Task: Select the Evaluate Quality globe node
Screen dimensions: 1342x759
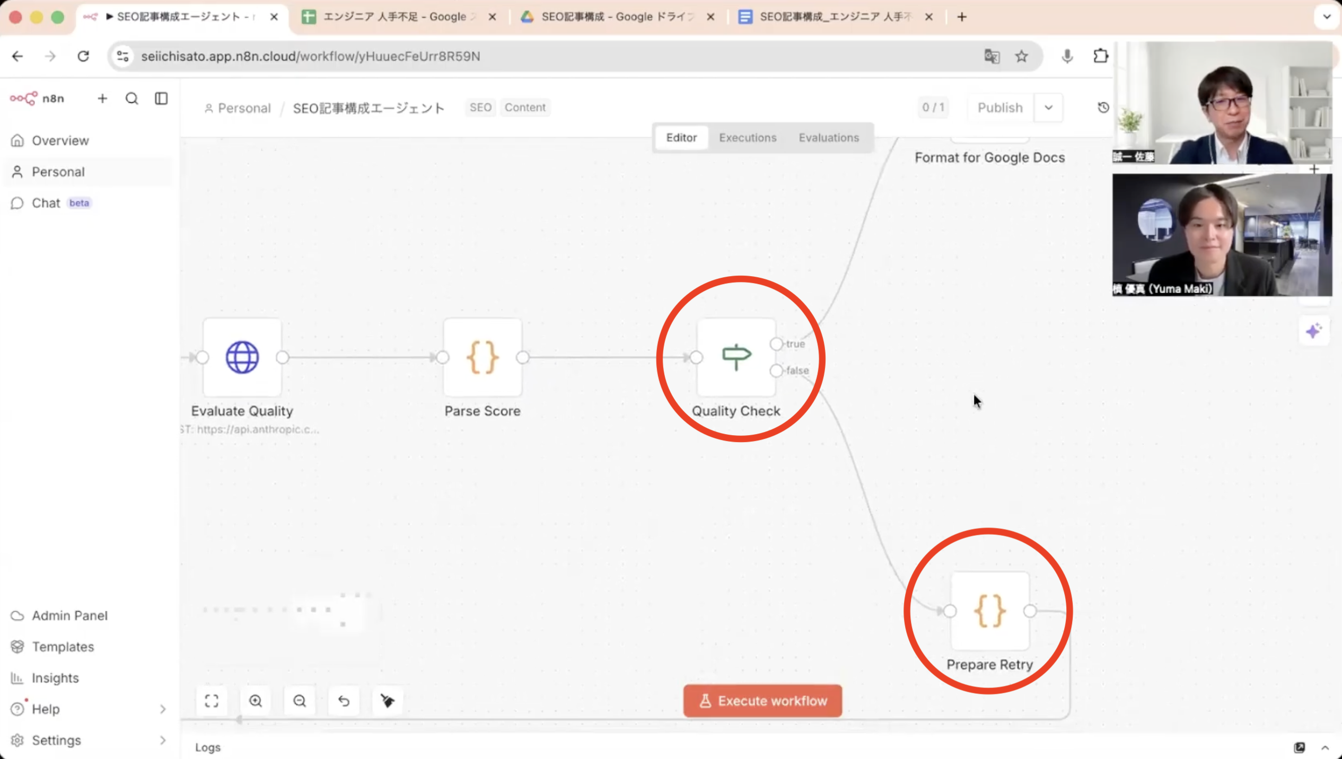Action: [242, 358]
